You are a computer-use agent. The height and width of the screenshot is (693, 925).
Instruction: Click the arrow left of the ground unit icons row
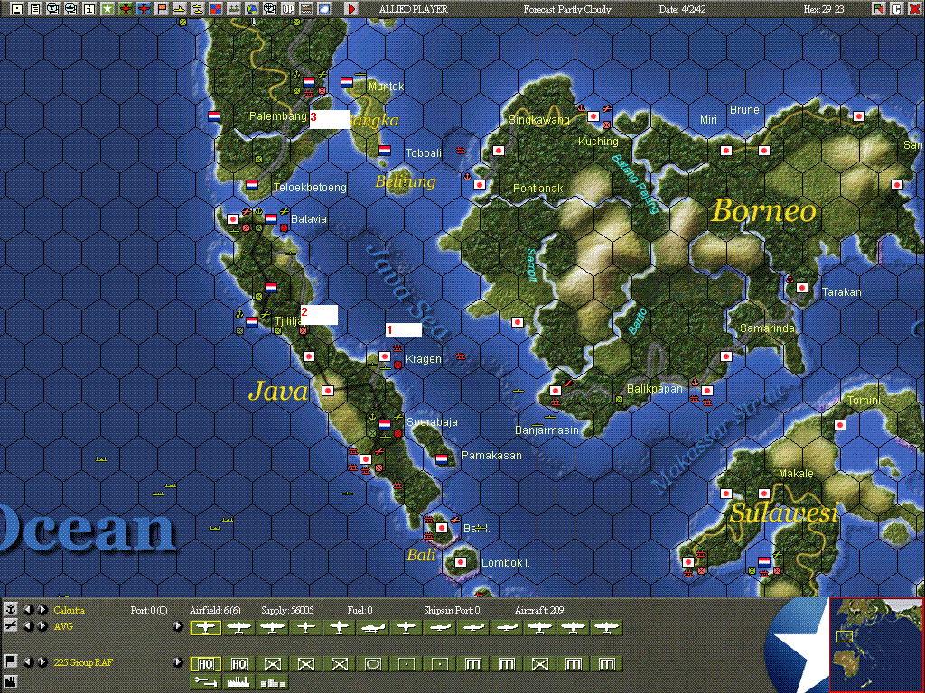pyautogui.click(x=178, y=662)
